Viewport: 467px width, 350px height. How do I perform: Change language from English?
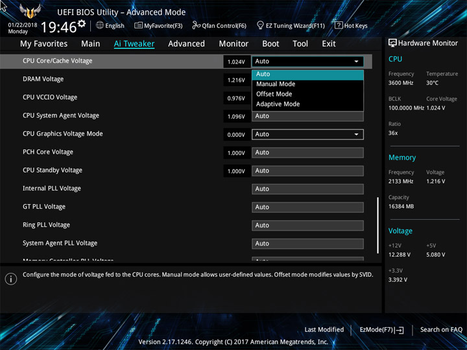[115, 25]
